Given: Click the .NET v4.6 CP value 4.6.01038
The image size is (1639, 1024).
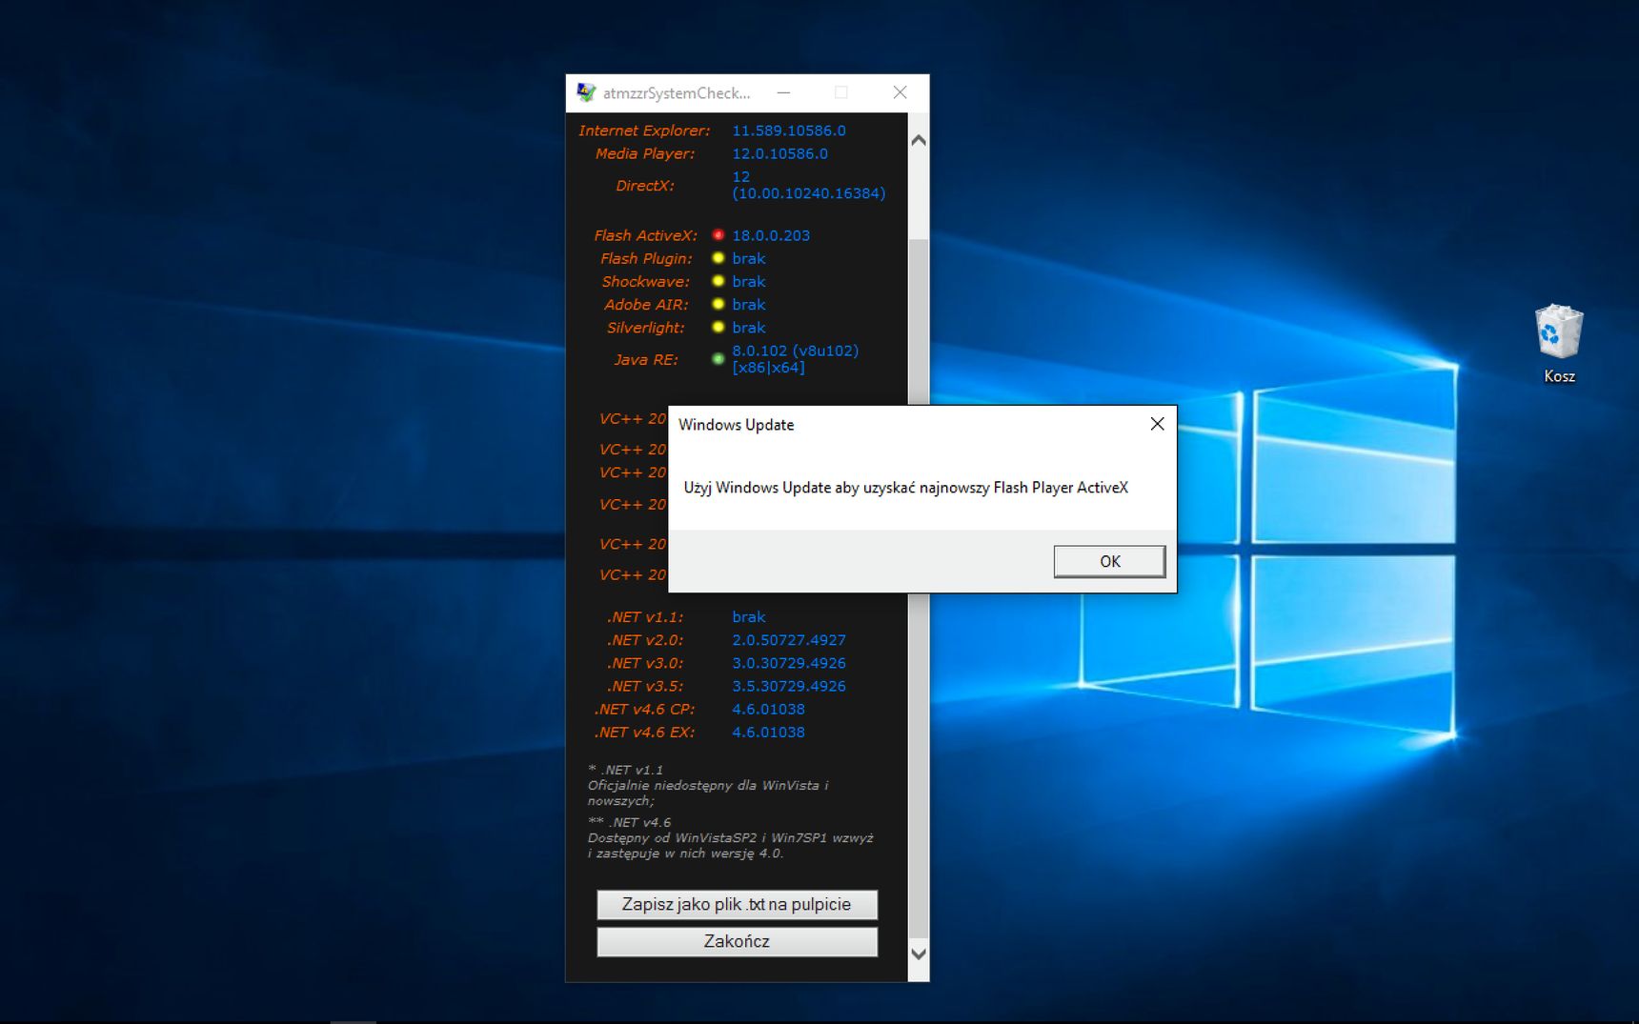Looking at the screenshot, I should 768,709.
